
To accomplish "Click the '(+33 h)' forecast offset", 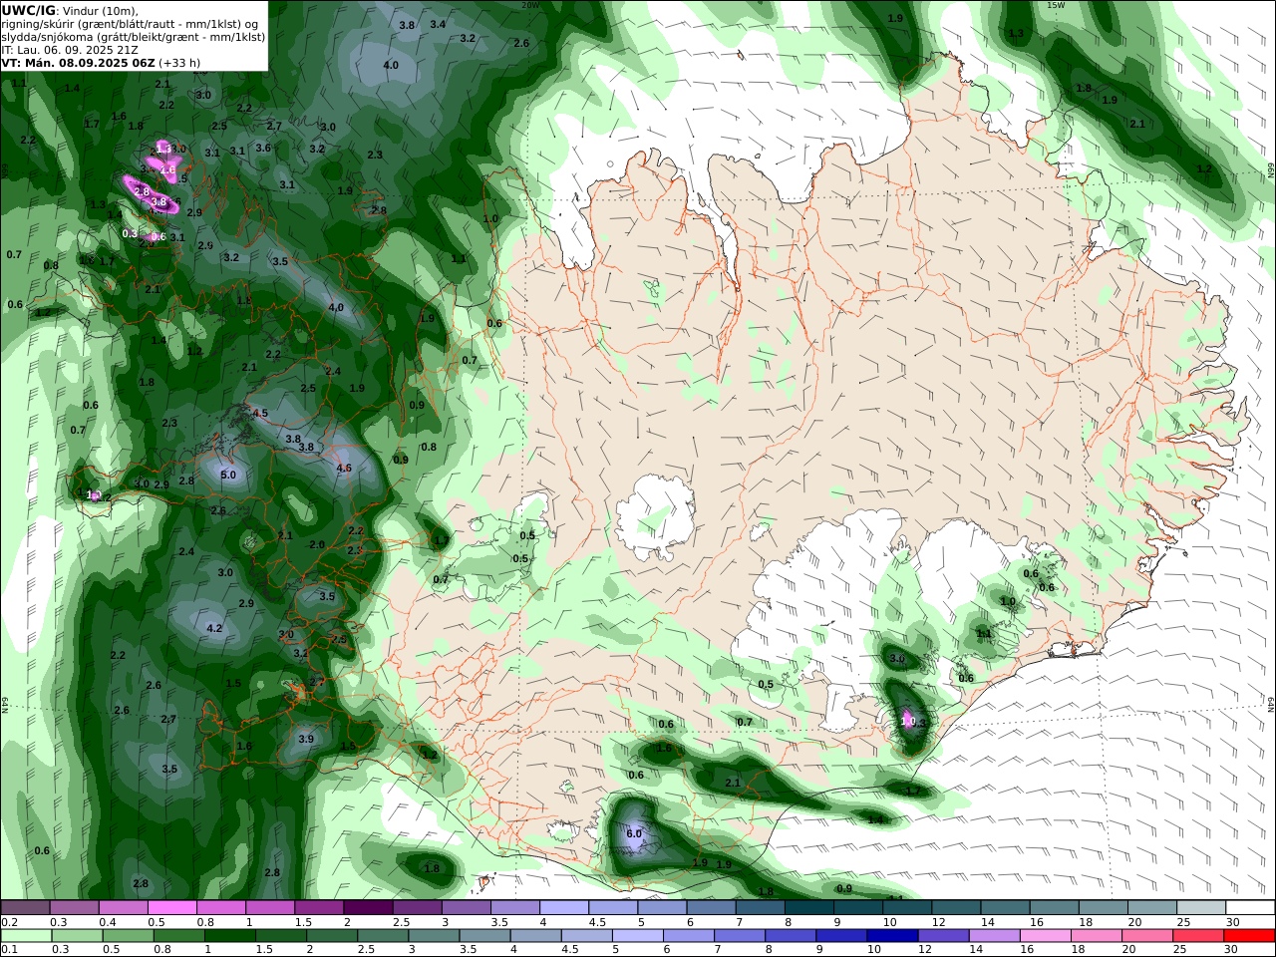I will click(x=179, y=62).
